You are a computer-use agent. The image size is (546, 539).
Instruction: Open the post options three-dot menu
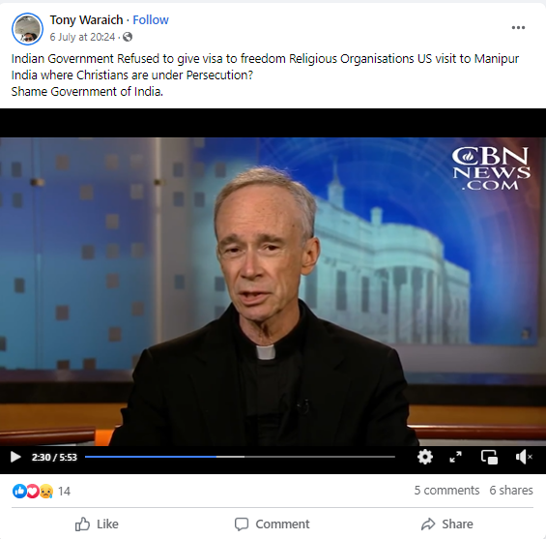click(x=518, y=27)
